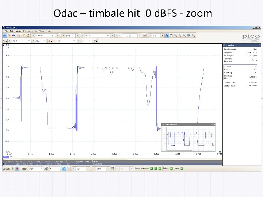
Task: Increase the pre-trigger percent arrow
Action: click(108, 169)
